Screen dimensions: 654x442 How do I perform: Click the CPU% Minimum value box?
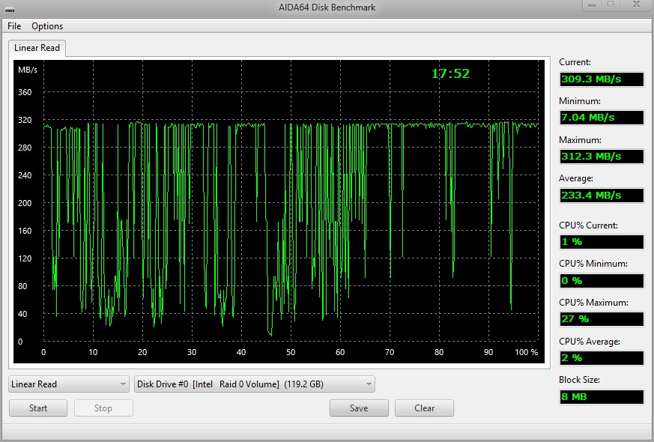tap(601, 281)
